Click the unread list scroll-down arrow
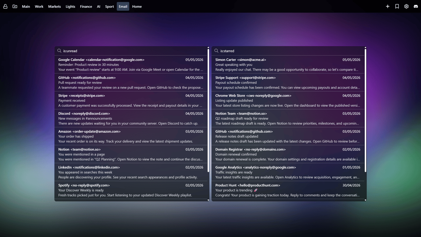Image resolution: width=421 pixels, height=237 pixels. 208,200
